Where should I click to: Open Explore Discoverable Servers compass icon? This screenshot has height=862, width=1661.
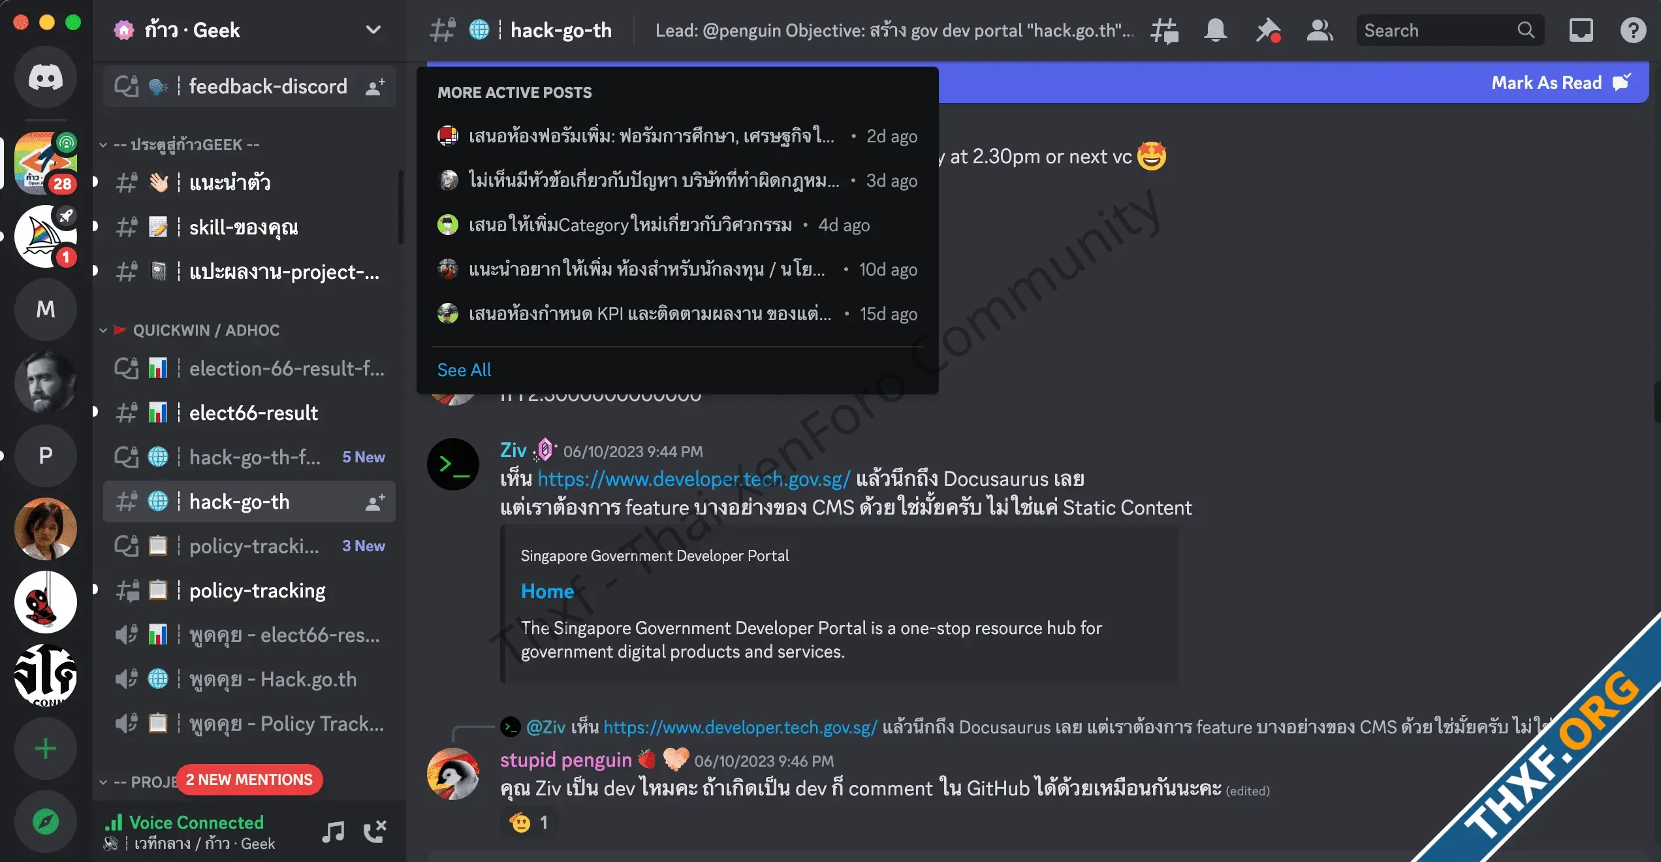point(46,822)
